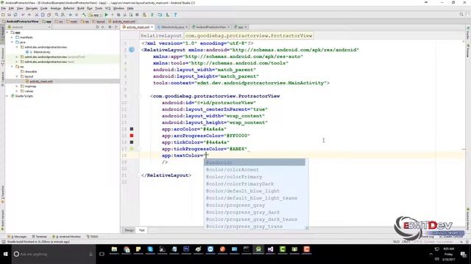Switch to MainActivity.java editor tab
This screenshot has height=264, width=471.
tap(172, 27)
